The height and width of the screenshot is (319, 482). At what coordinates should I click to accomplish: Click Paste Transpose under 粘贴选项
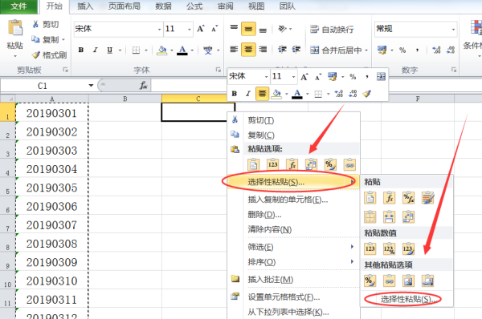[311, 165]
